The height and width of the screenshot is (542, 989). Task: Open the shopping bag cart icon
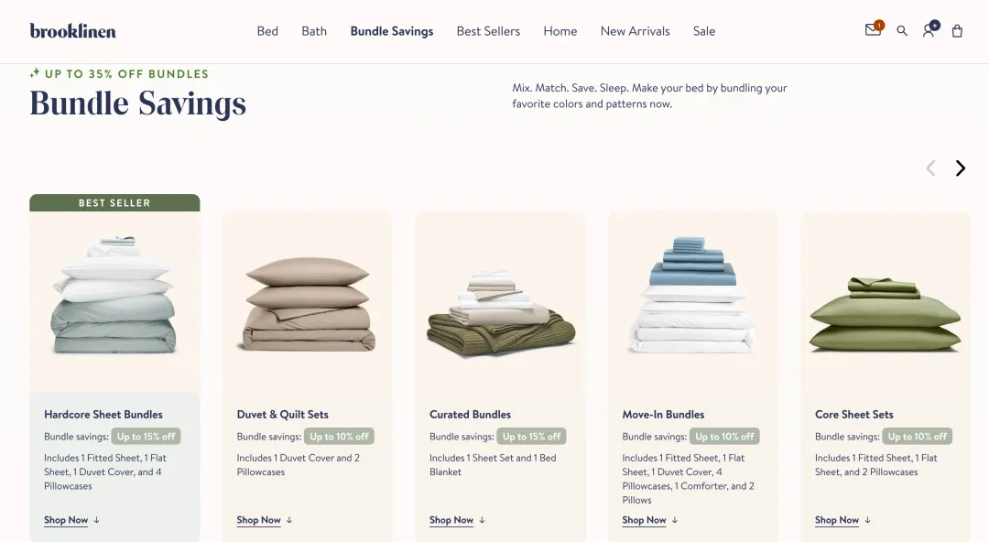click(x=957, y=31)
